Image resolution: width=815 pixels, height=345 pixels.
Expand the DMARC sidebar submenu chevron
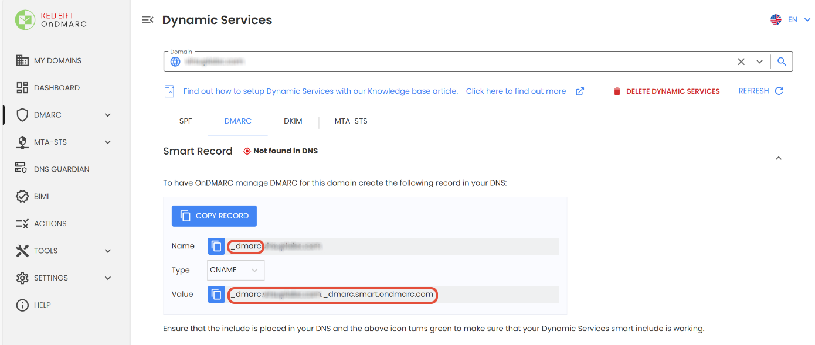pyautogui.click(x=108, y=115)
